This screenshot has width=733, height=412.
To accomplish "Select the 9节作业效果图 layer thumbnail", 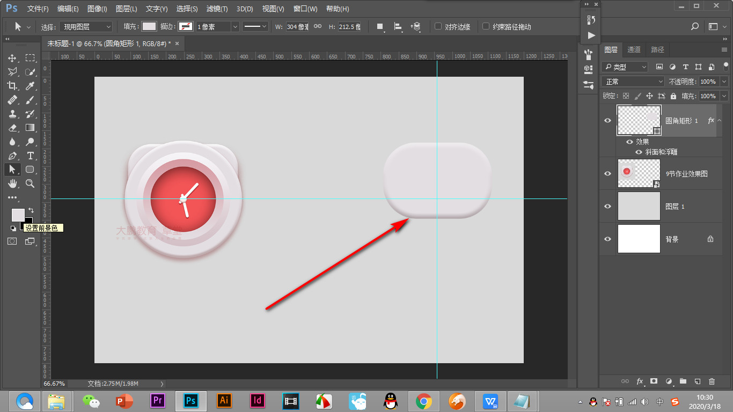I will [x=639, y=173].
